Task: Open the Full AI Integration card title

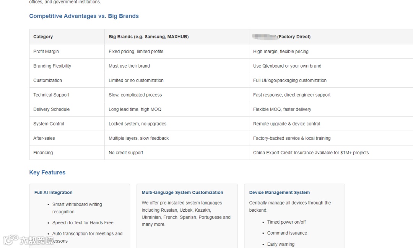Action: click(x=53, y=193)
